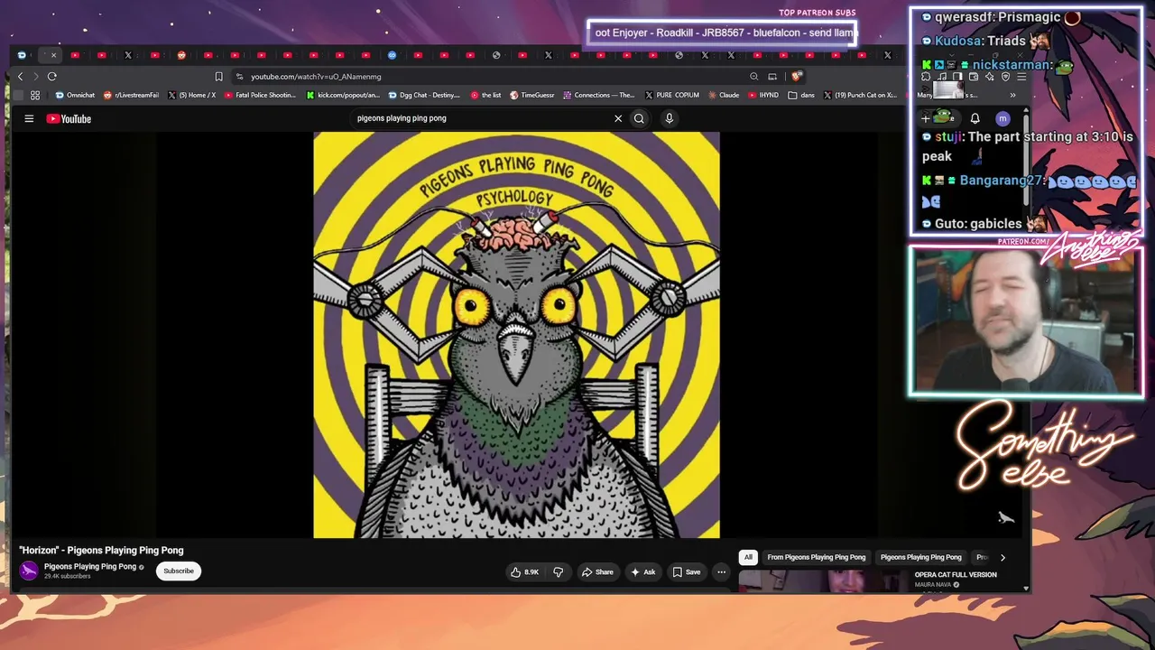Open the Pigeons Playing Ping Pong channel name link

point(90,567)
